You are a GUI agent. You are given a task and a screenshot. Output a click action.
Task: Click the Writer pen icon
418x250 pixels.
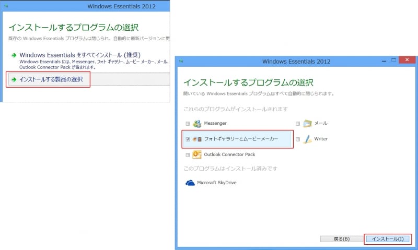point(308,139)
